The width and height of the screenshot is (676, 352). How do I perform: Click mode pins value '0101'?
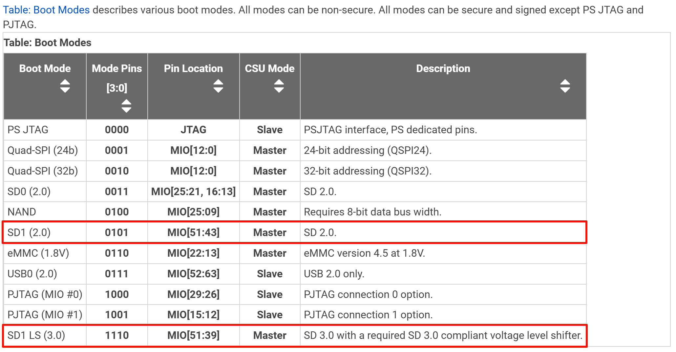pos(117,232)
